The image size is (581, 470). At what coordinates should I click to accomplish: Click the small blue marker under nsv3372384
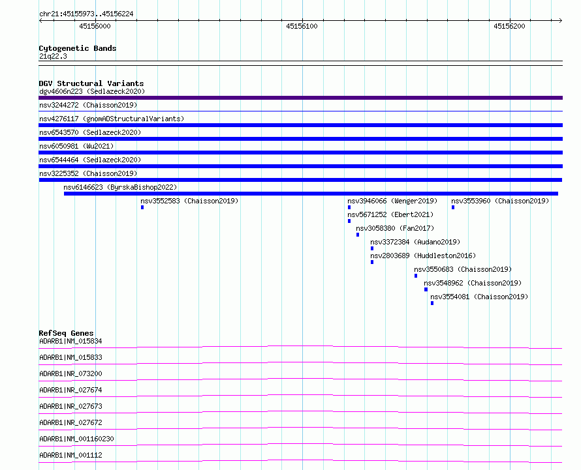point(372,248)
